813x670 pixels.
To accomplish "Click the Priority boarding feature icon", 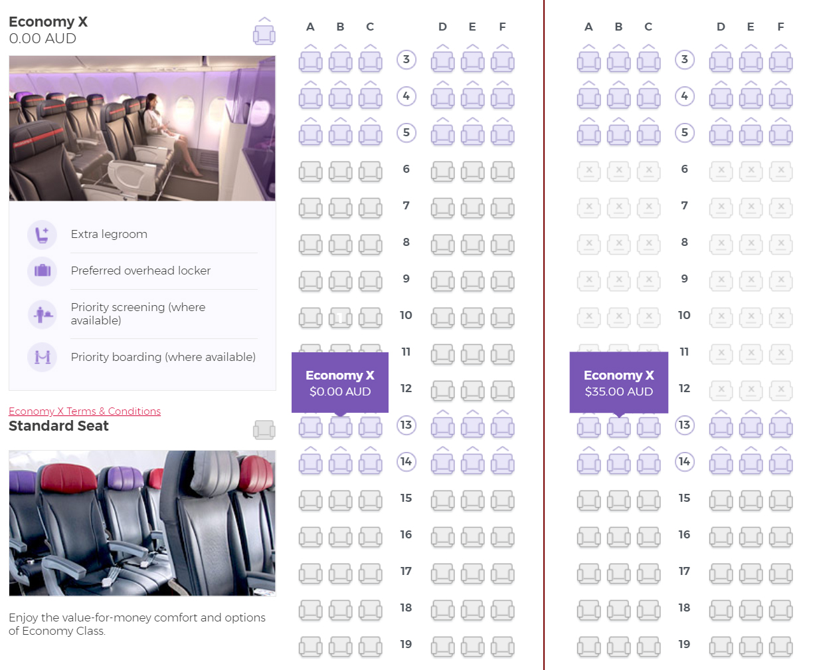I will [x=43, y=357].
